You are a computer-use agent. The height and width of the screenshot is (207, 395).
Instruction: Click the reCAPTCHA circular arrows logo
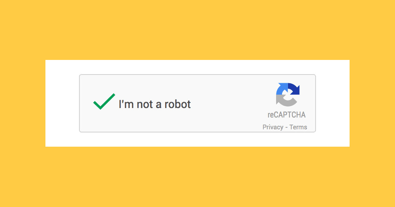pyautogui.click(x=288, y=95)
